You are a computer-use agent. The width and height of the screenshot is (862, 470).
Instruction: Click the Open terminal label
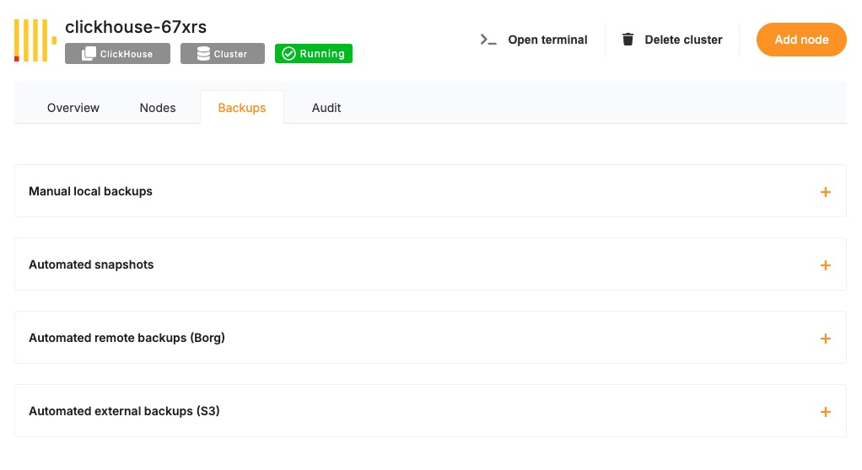point(547,40)
